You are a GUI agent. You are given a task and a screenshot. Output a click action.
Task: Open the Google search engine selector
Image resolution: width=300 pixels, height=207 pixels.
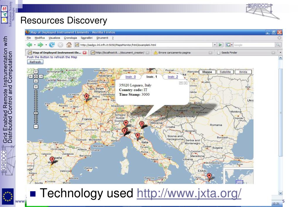[229, 45]
